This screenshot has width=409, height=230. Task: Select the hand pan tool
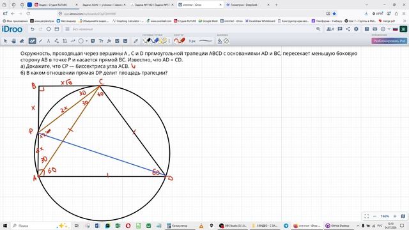(x=13, y=41)
